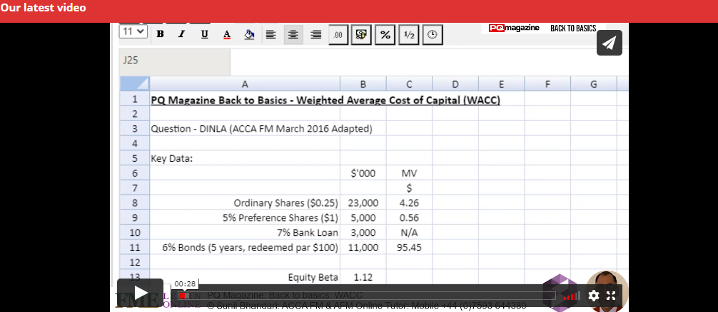This screenshot has width=718, height=312.
Task: Align text left
Action: pyautogui.click(x=271, y=35)
